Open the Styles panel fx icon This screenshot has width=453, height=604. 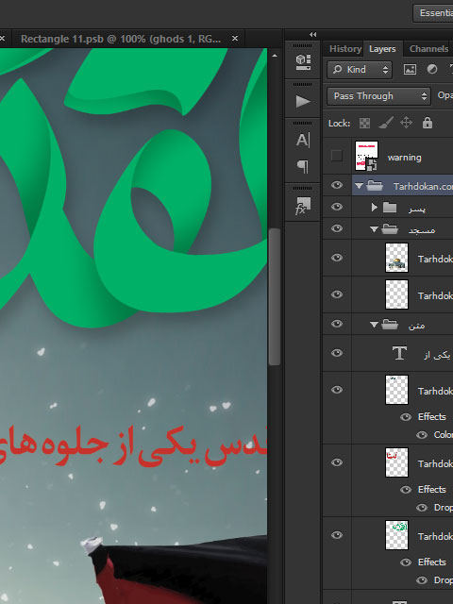(x=303, y=206)
